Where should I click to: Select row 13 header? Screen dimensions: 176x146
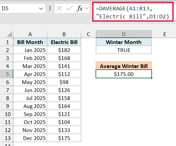coord(6,138)
